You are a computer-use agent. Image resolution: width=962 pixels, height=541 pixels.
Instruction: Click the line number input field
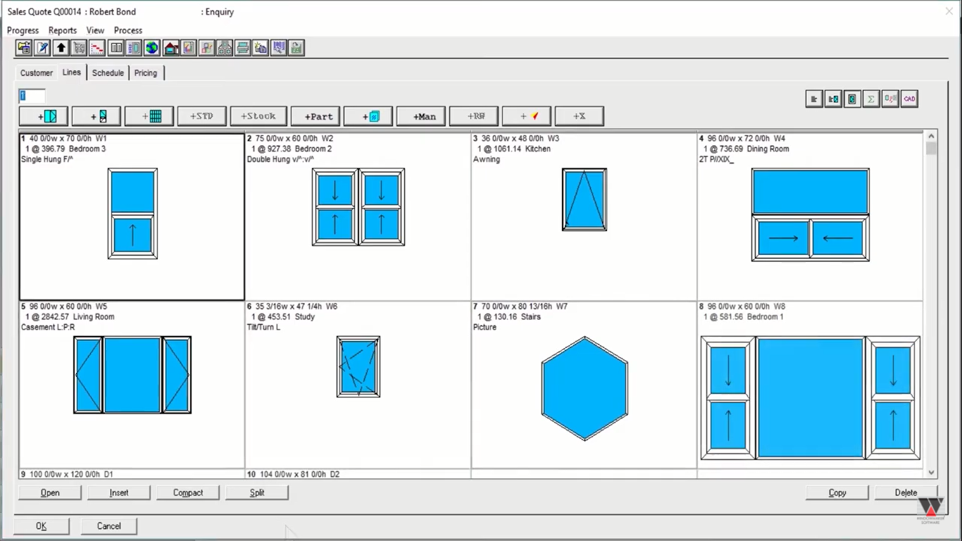point(31,96)
